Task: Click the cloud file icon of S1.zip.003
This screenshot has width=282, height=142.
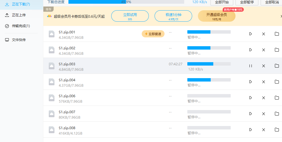Action: point(52,66)
